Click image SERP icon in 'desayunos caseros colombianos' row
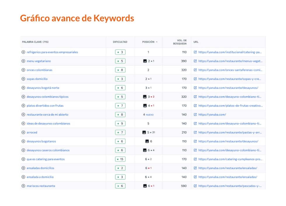Image resolution: width=286 pixels, height=206 pixels. (145, 150)
